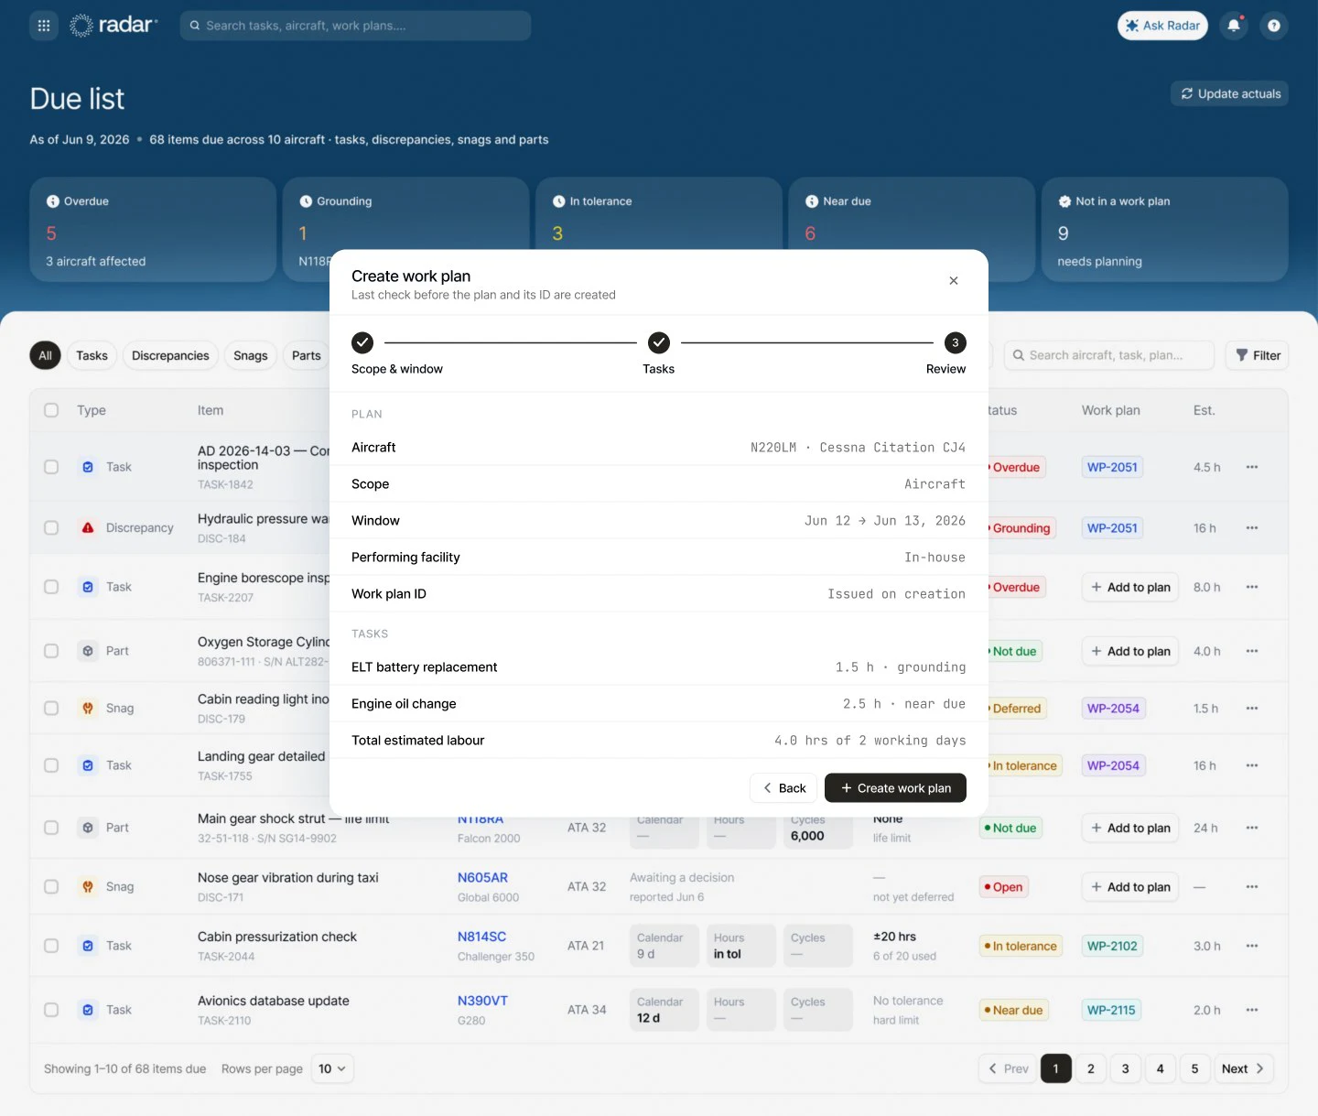
Task: Click the Review step number 3 circle
Action: (x=956, y=342)
